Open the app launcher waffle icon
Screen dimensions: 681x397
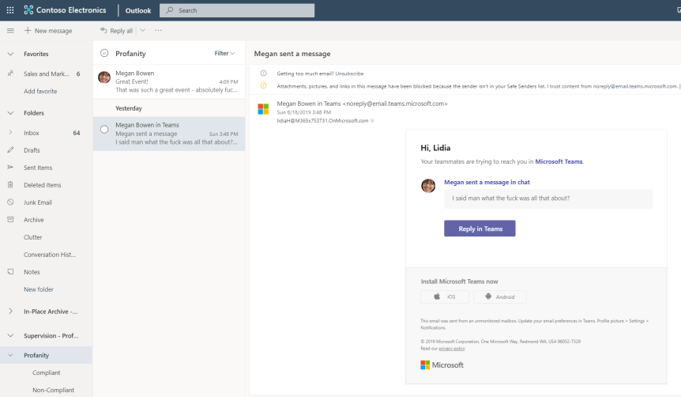point(10,10)
